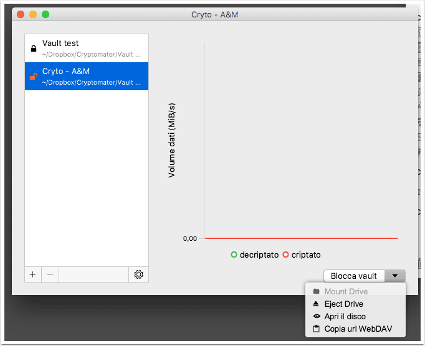425x346 pixels.
Task: Click the Dropbox path under Vault test
Action: click(x=92, y=54)
